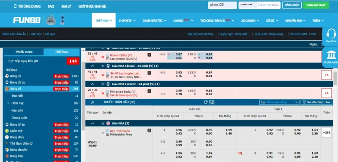Open the Tỷ lệ cược Hồng Kông dropdown
Screen dimensions: 338x162
point(270,34)
